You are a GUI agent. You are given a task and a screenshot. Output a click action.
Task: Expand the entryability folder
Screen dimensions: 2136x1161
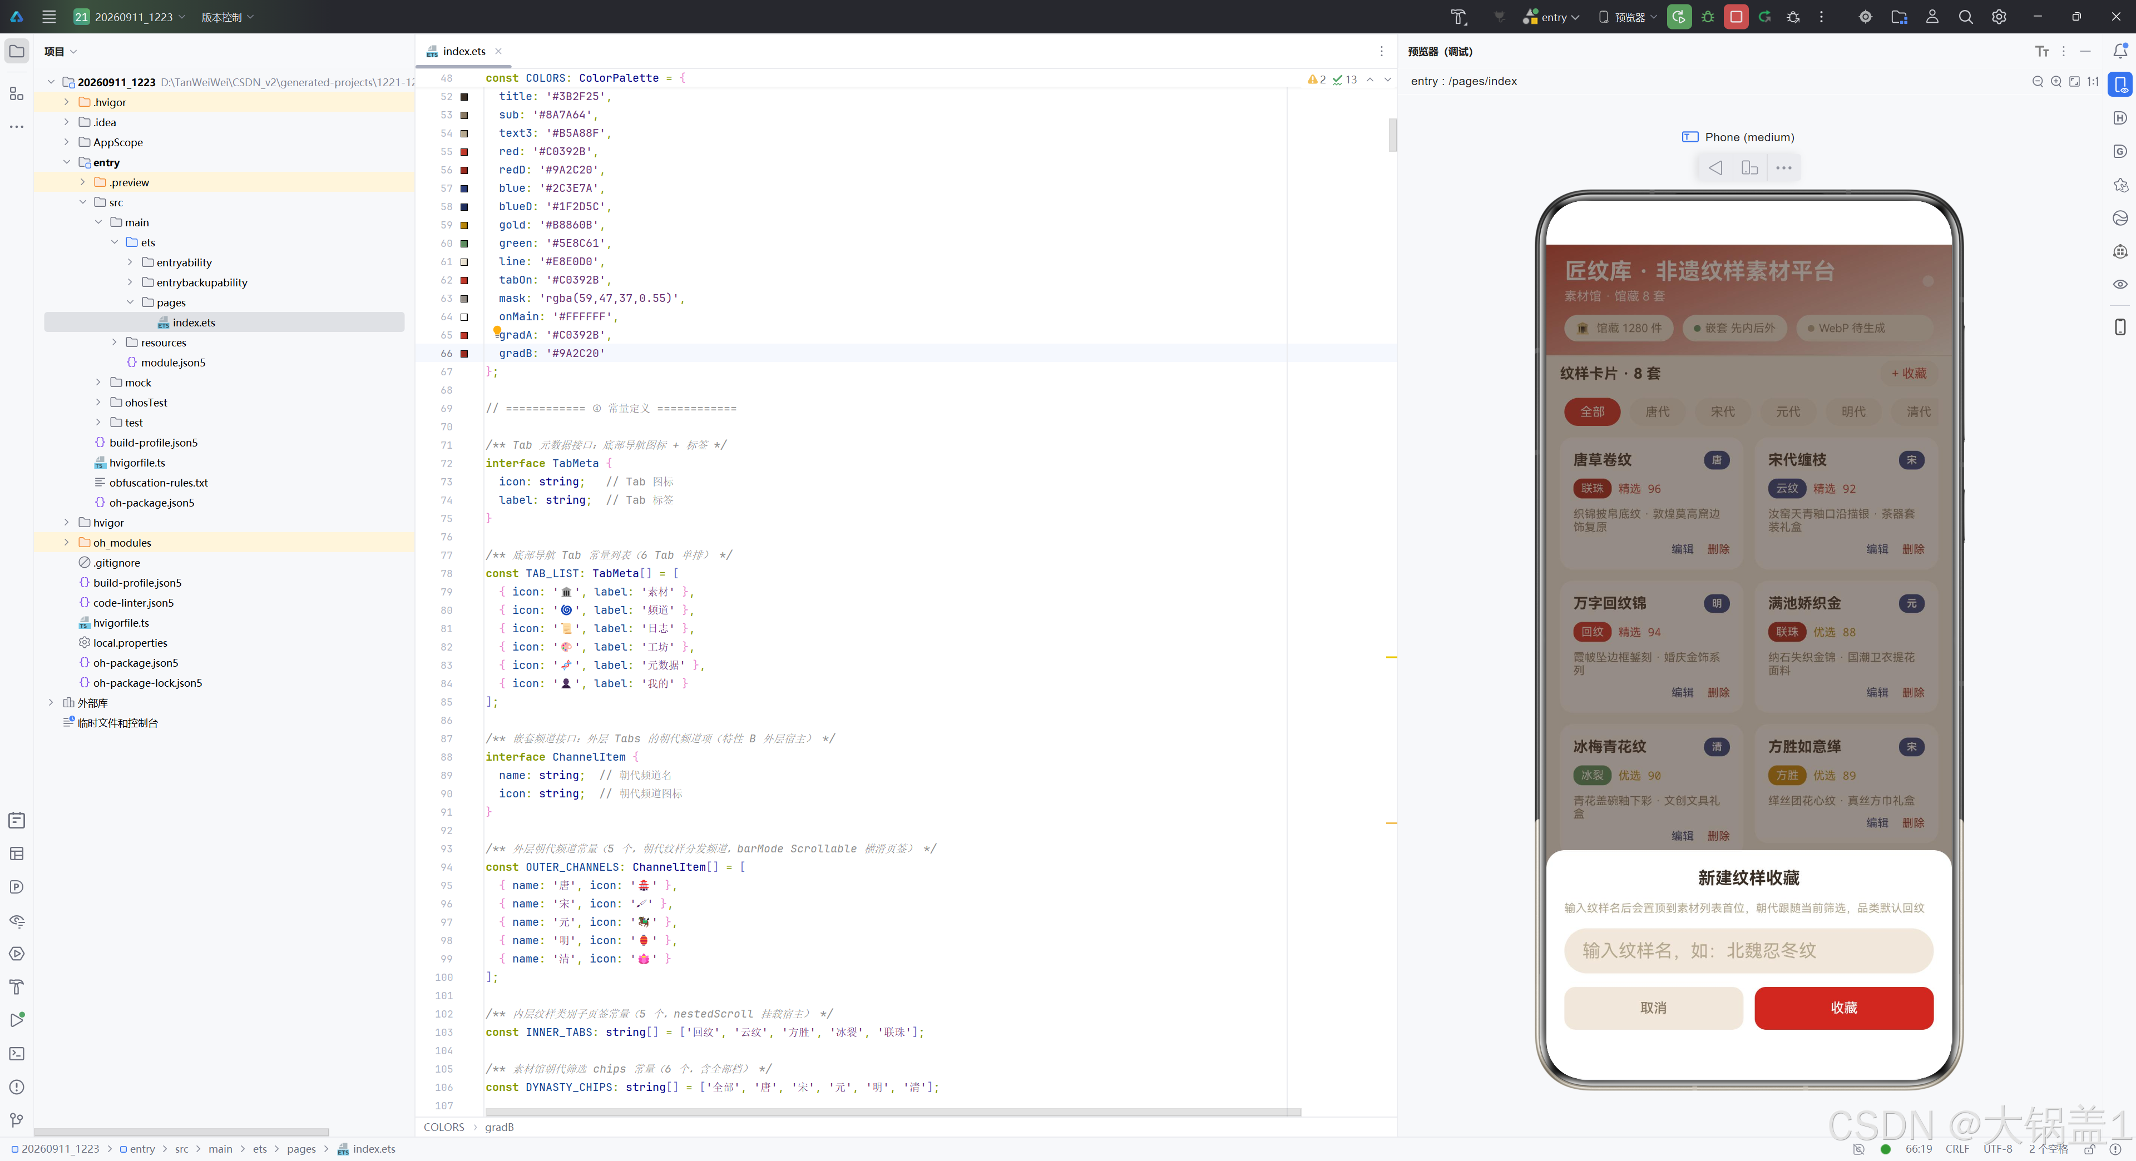(130, 262)
